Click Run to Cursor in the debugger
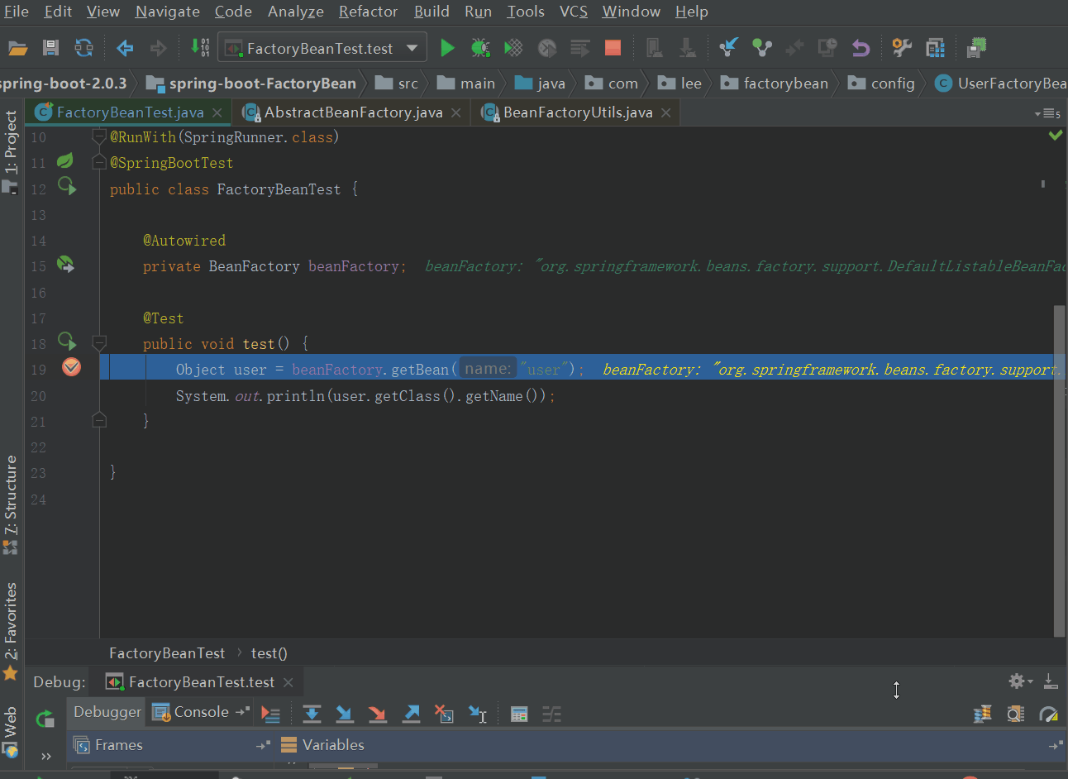Screen dimensions: 1068x779 477,714
